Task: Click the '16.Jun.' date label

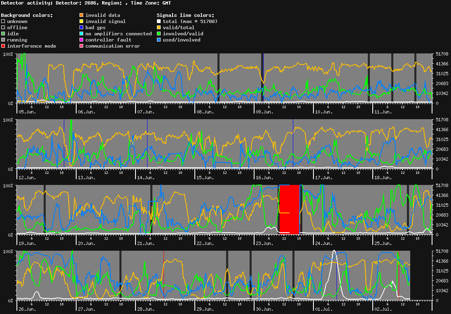Action: (264, 178)
